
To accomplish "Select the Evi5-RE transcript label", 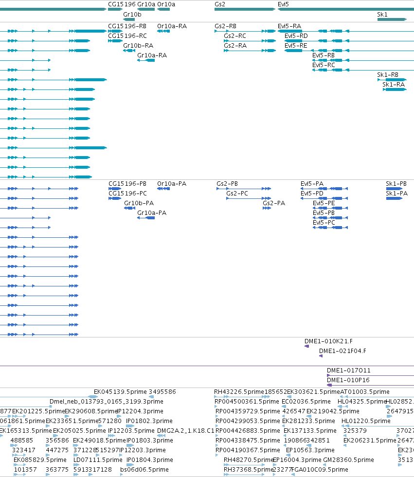I will tap(296, 46).
